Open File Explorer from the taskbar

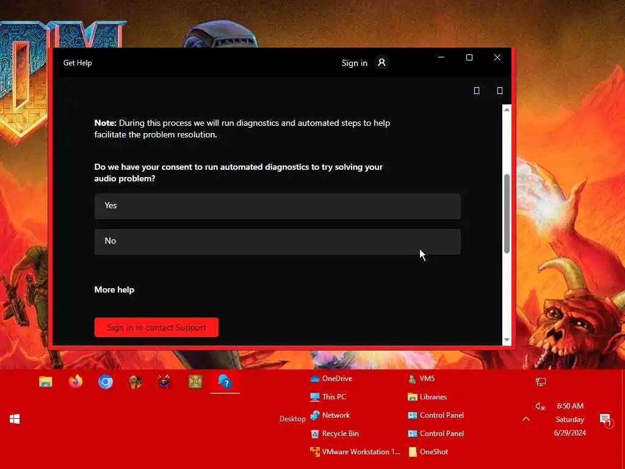point(45,382)
